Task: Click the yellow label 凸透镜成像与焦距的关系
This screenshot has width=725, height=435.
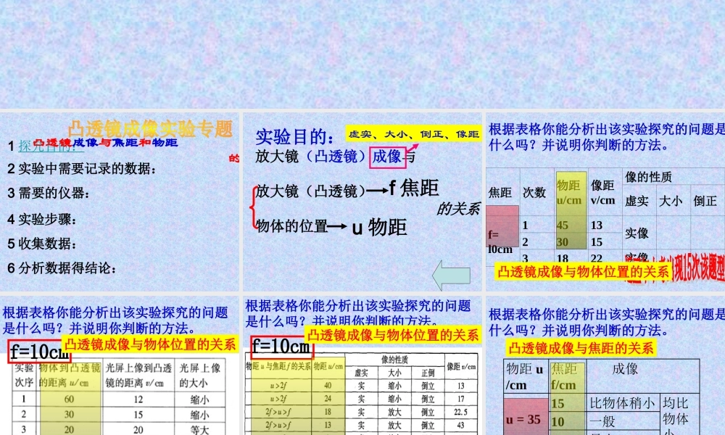Action: click(x=581, y=348)
